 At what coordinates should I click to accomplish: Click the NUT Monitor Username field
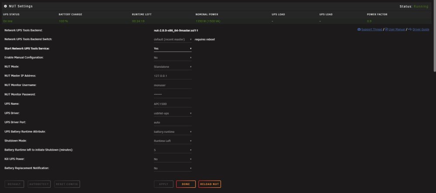[x=173, y=85]
